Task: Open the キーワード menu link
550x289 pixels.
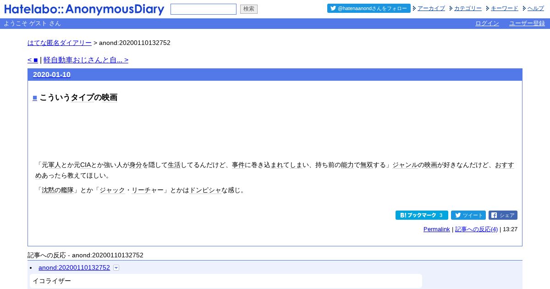Action: pos(505,8)
